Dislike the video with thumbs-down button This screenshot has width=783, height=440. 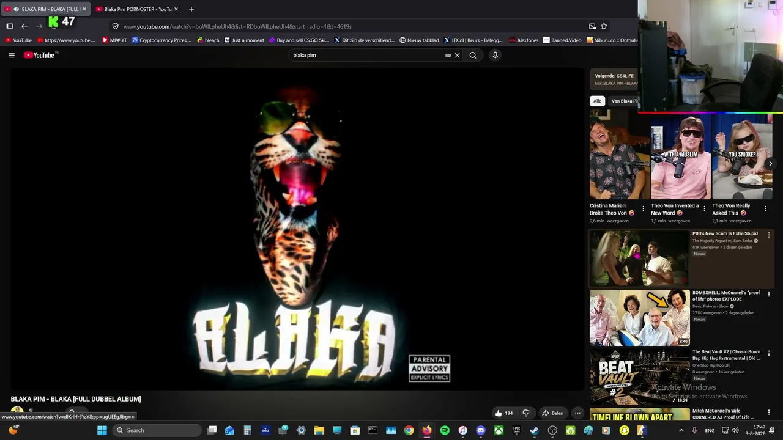coord(526,413)
